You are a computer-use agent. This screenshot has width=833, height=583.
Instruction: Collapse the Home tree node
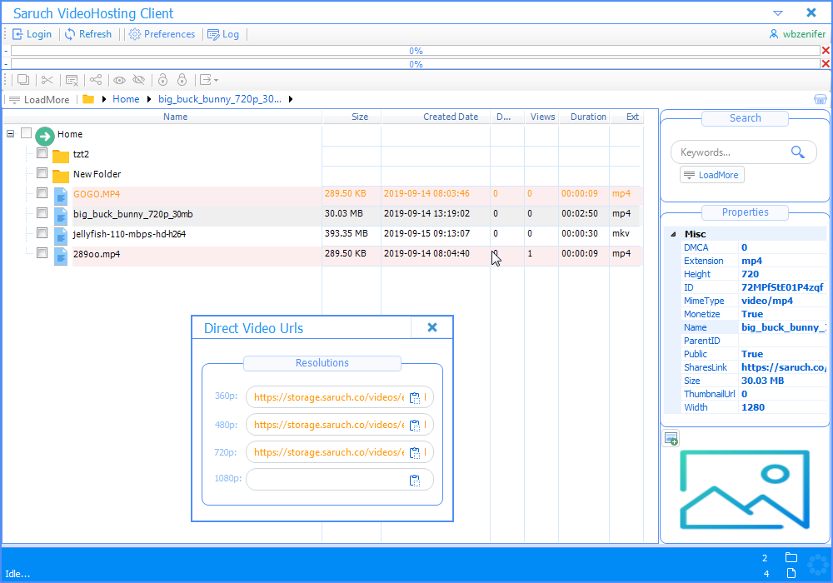11,134
